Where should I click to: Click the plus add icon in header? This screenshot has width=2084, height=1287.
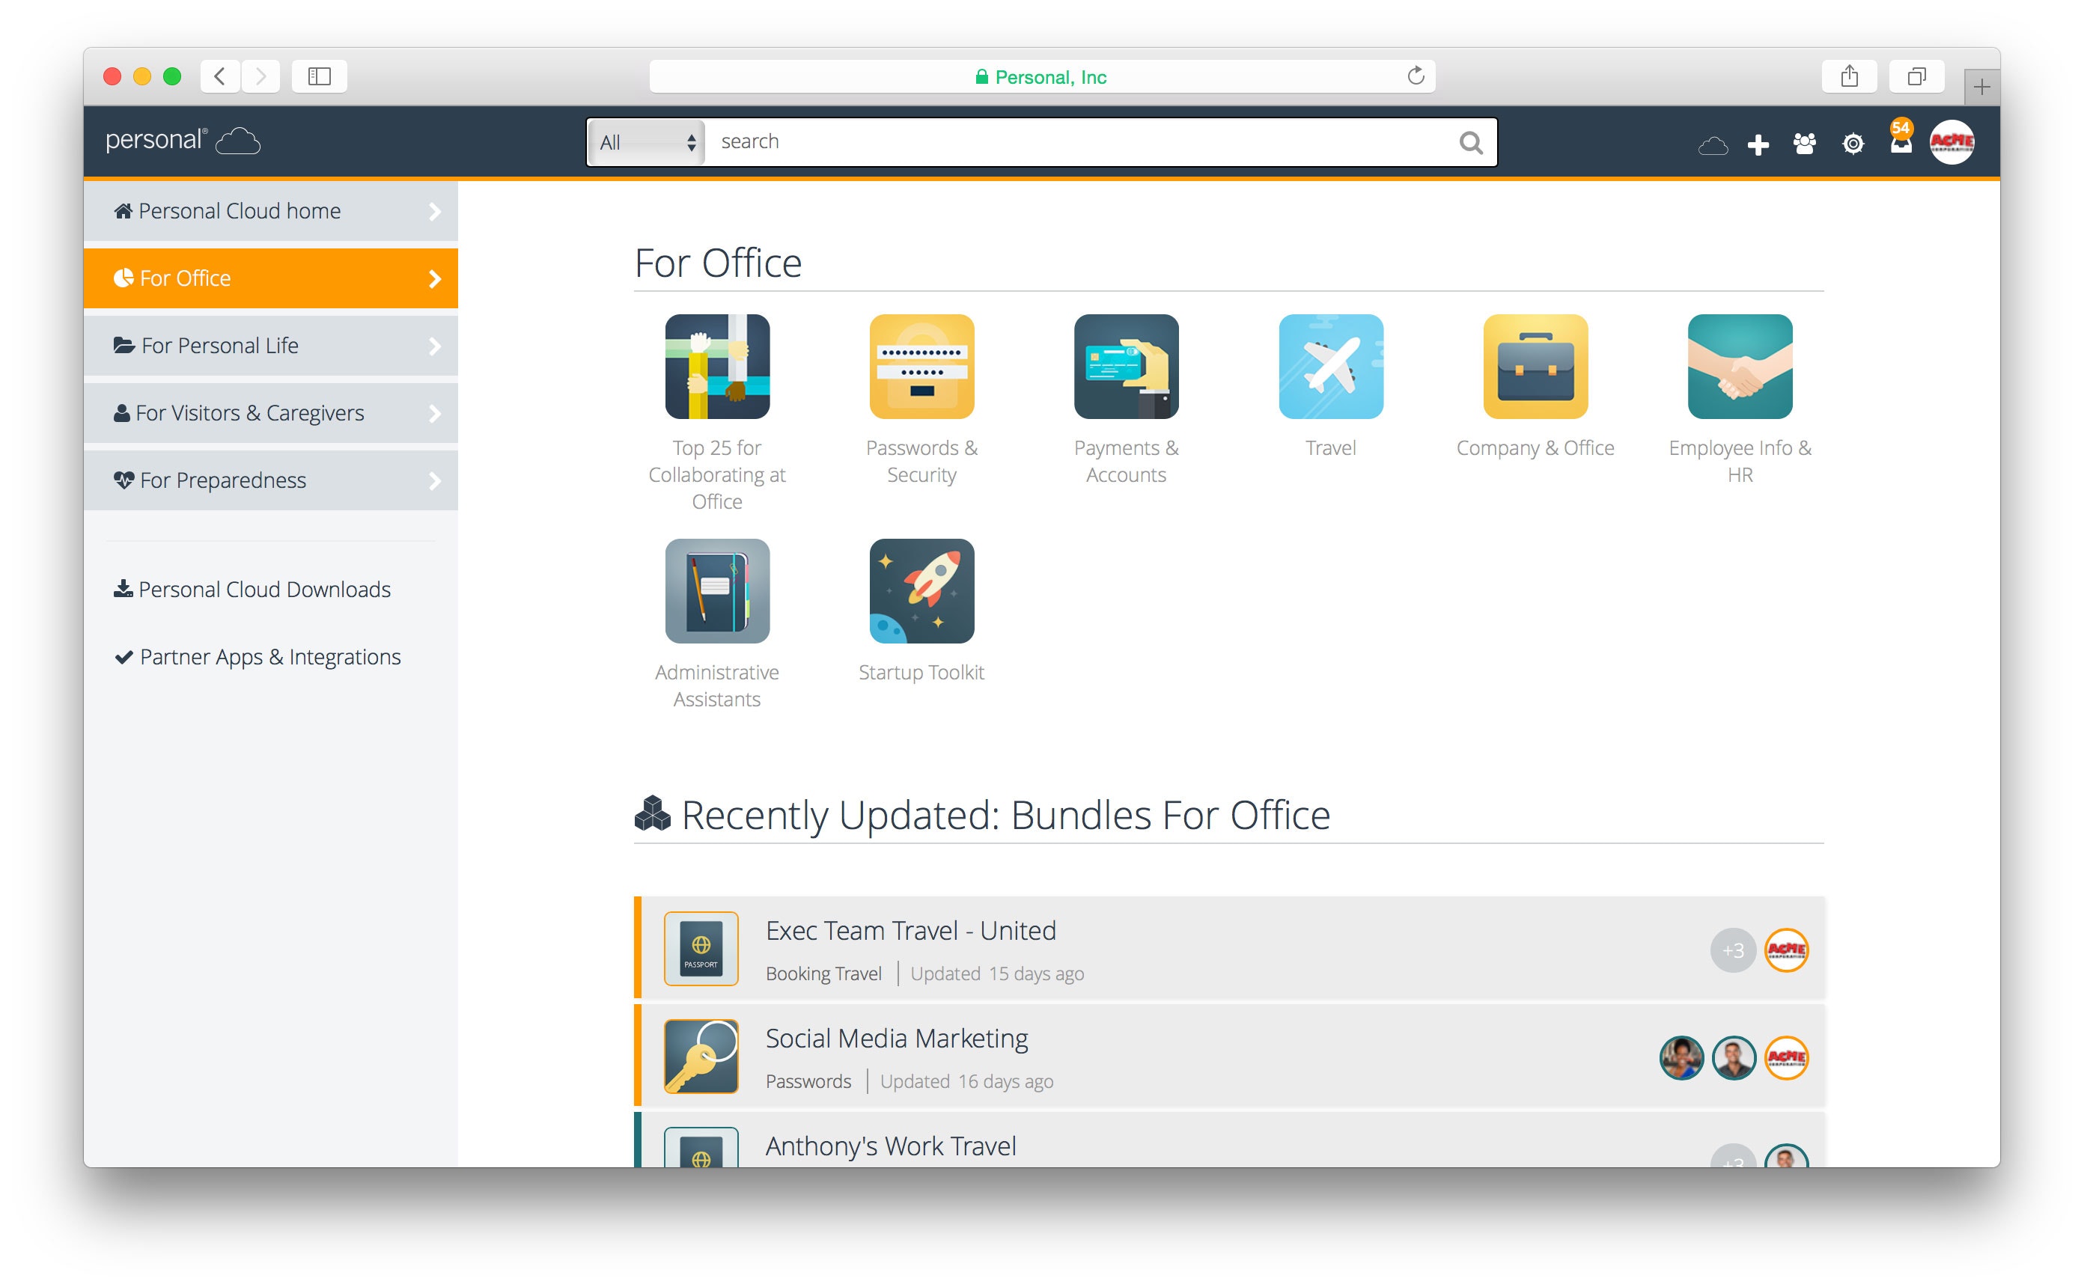pyautogui.click(x=1757, y=144)
